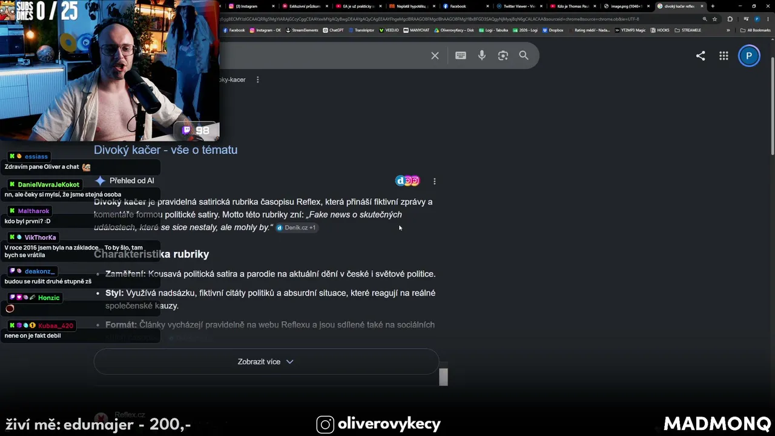Open the Logi - Tabulka bookmark

pos(493,30)
